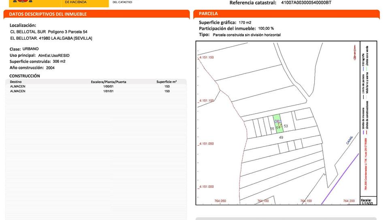This screenshot has height=220, width=384.
Task: Click the 'Escalera/Planta/Puerta' column header
Action: (x=109, y=82)
